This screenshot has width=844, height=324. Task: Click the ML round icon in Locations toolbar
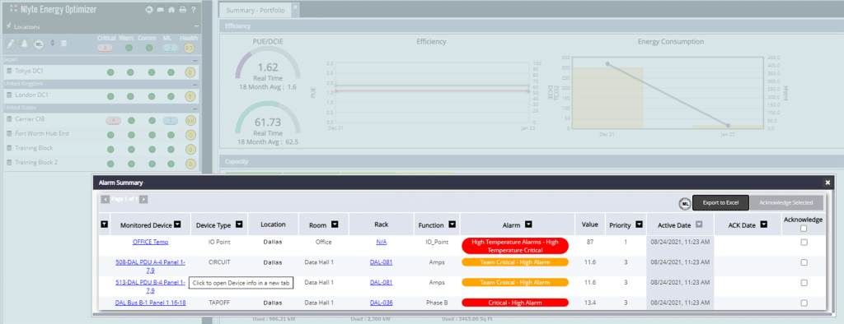click(x=39, y=44)
